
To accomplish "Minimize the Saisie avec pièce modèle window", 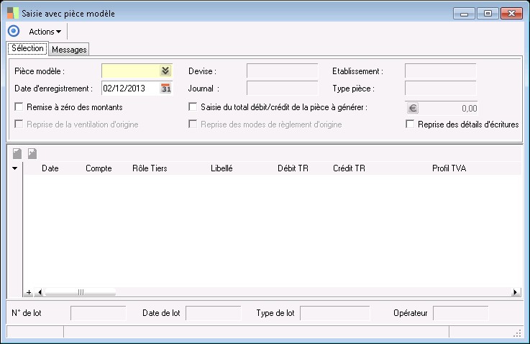I will [x=464, y=14].
